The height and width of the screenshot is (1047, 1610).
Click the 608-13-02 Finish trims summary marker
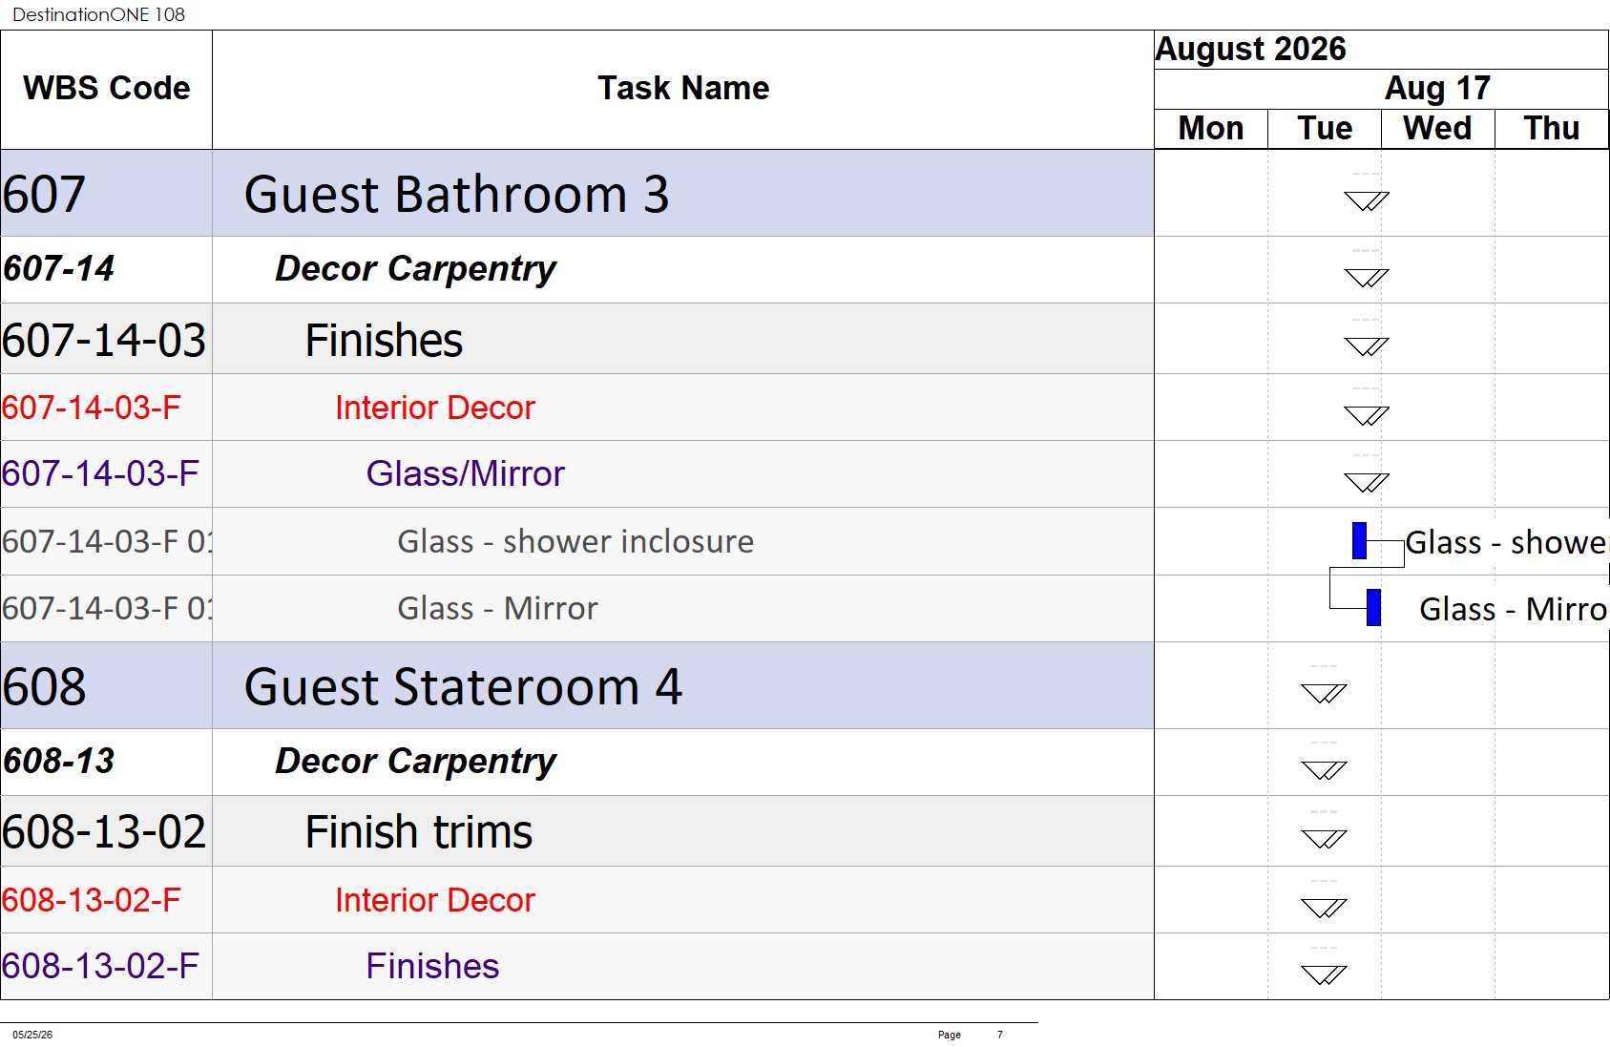(x=1324, y=839)
